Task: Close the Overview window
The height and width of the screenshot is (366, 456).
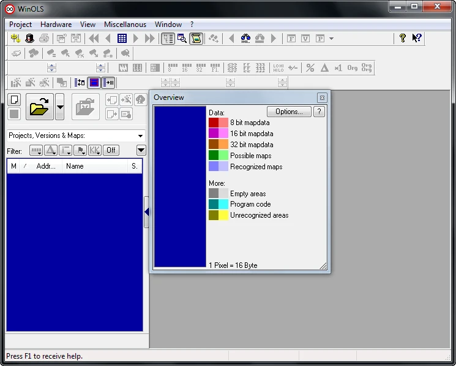Action: point(322,98)
